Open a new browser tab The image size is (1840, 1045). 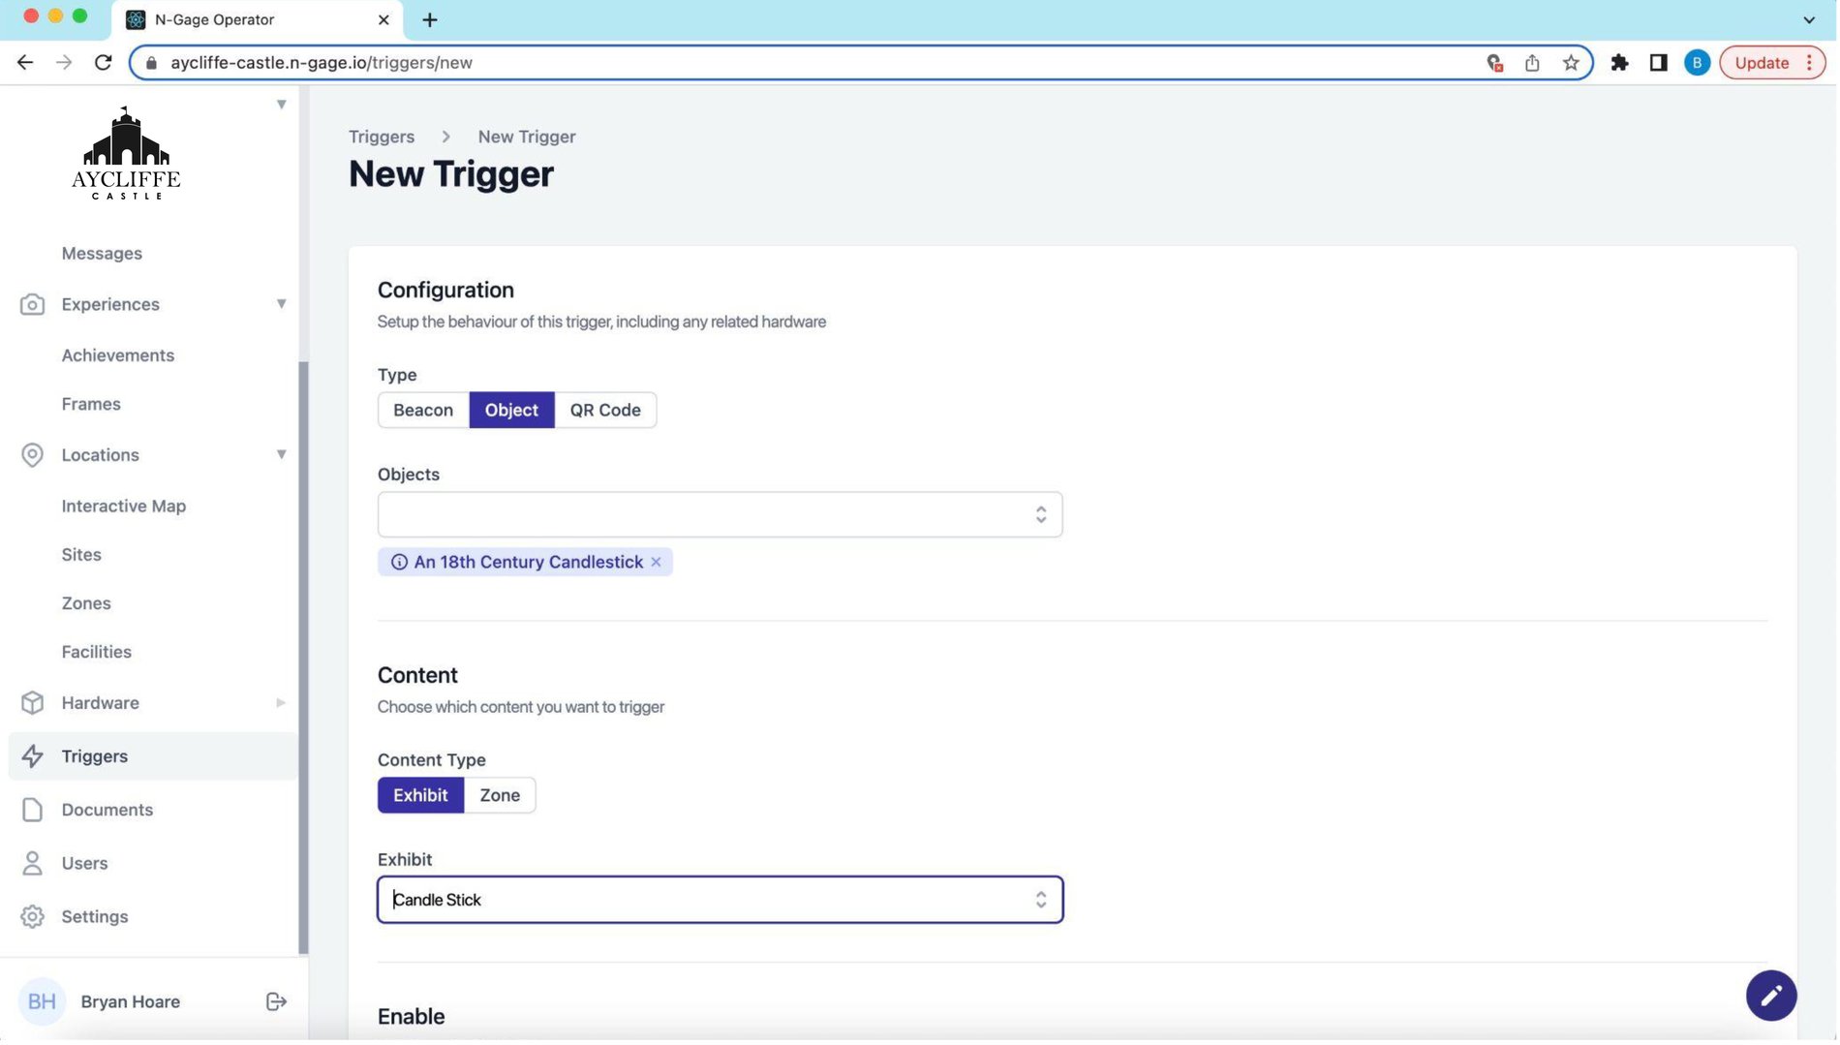(x=430, y=19)
